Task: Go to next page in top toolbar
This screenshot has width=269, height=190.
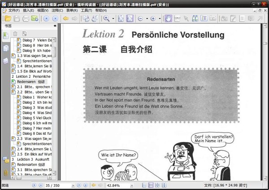Action: coord(55,18)
